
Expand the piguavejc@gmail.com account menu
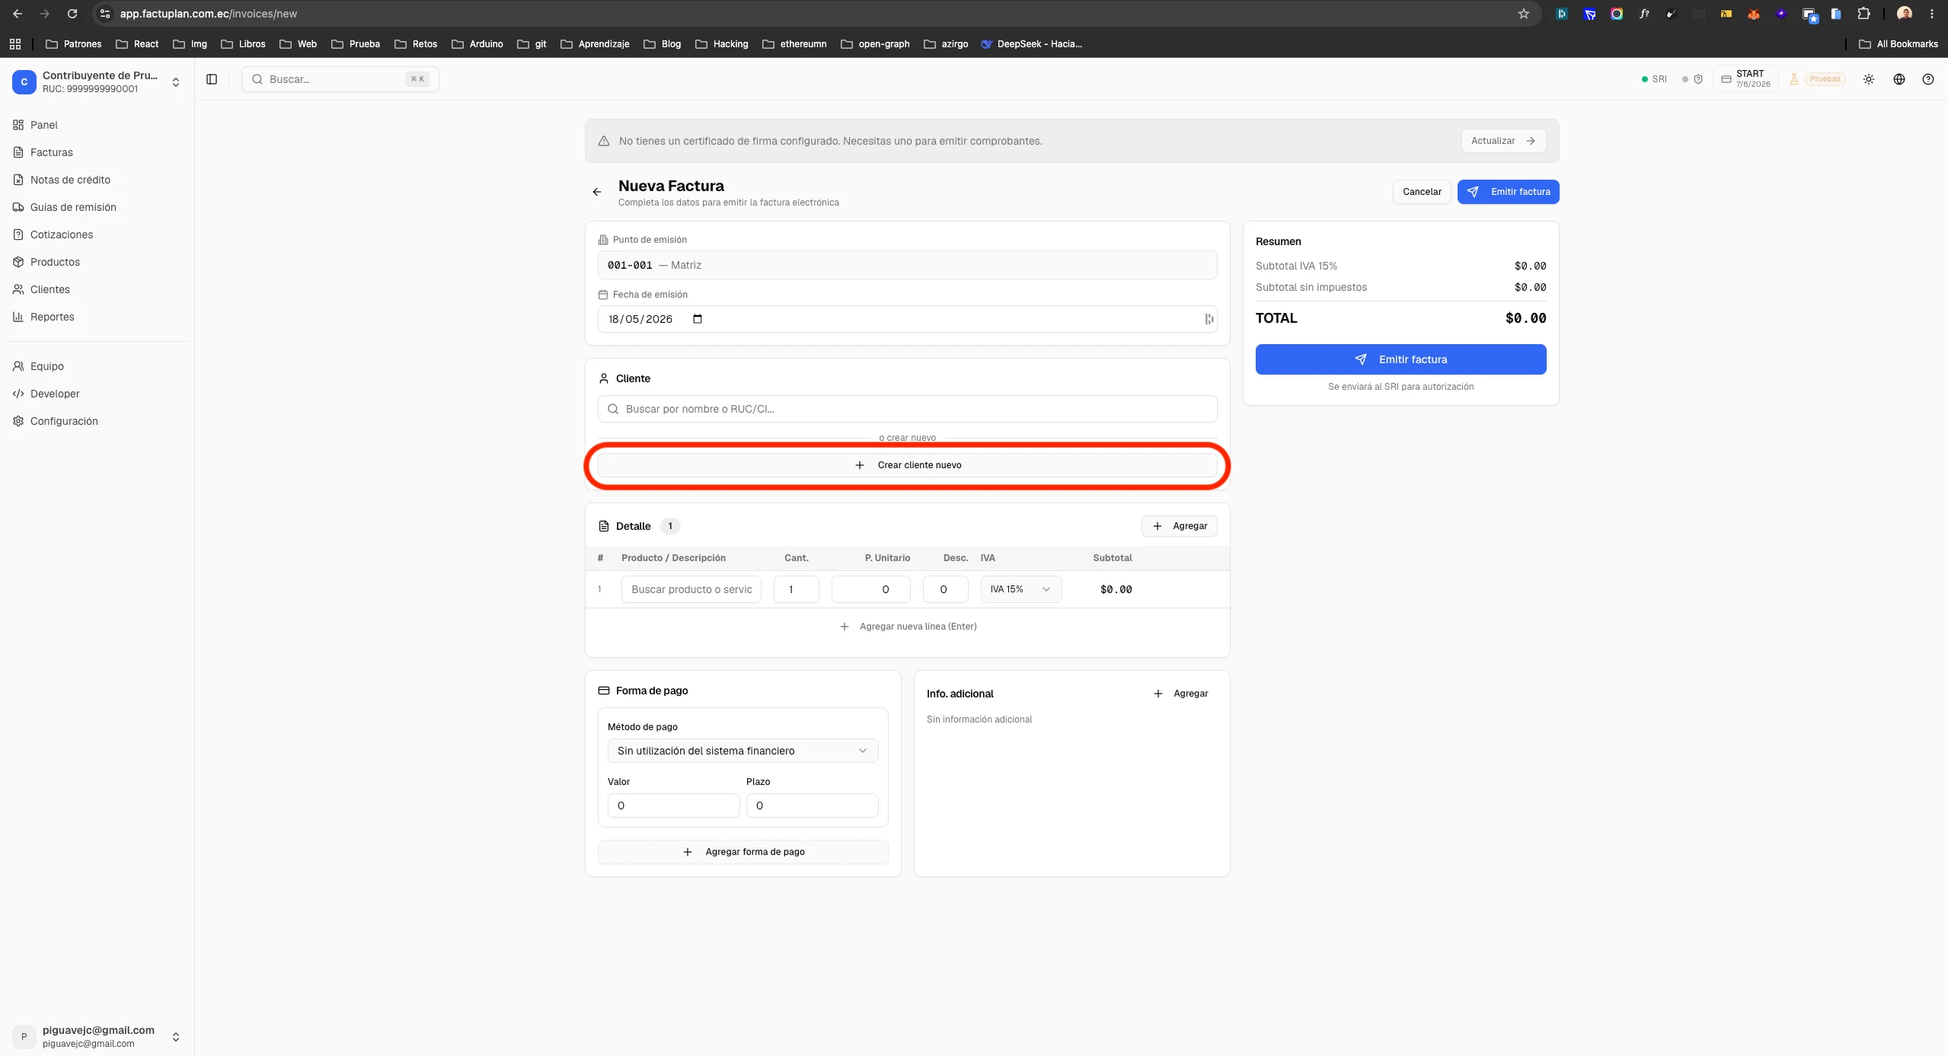tap(97, 1036)
